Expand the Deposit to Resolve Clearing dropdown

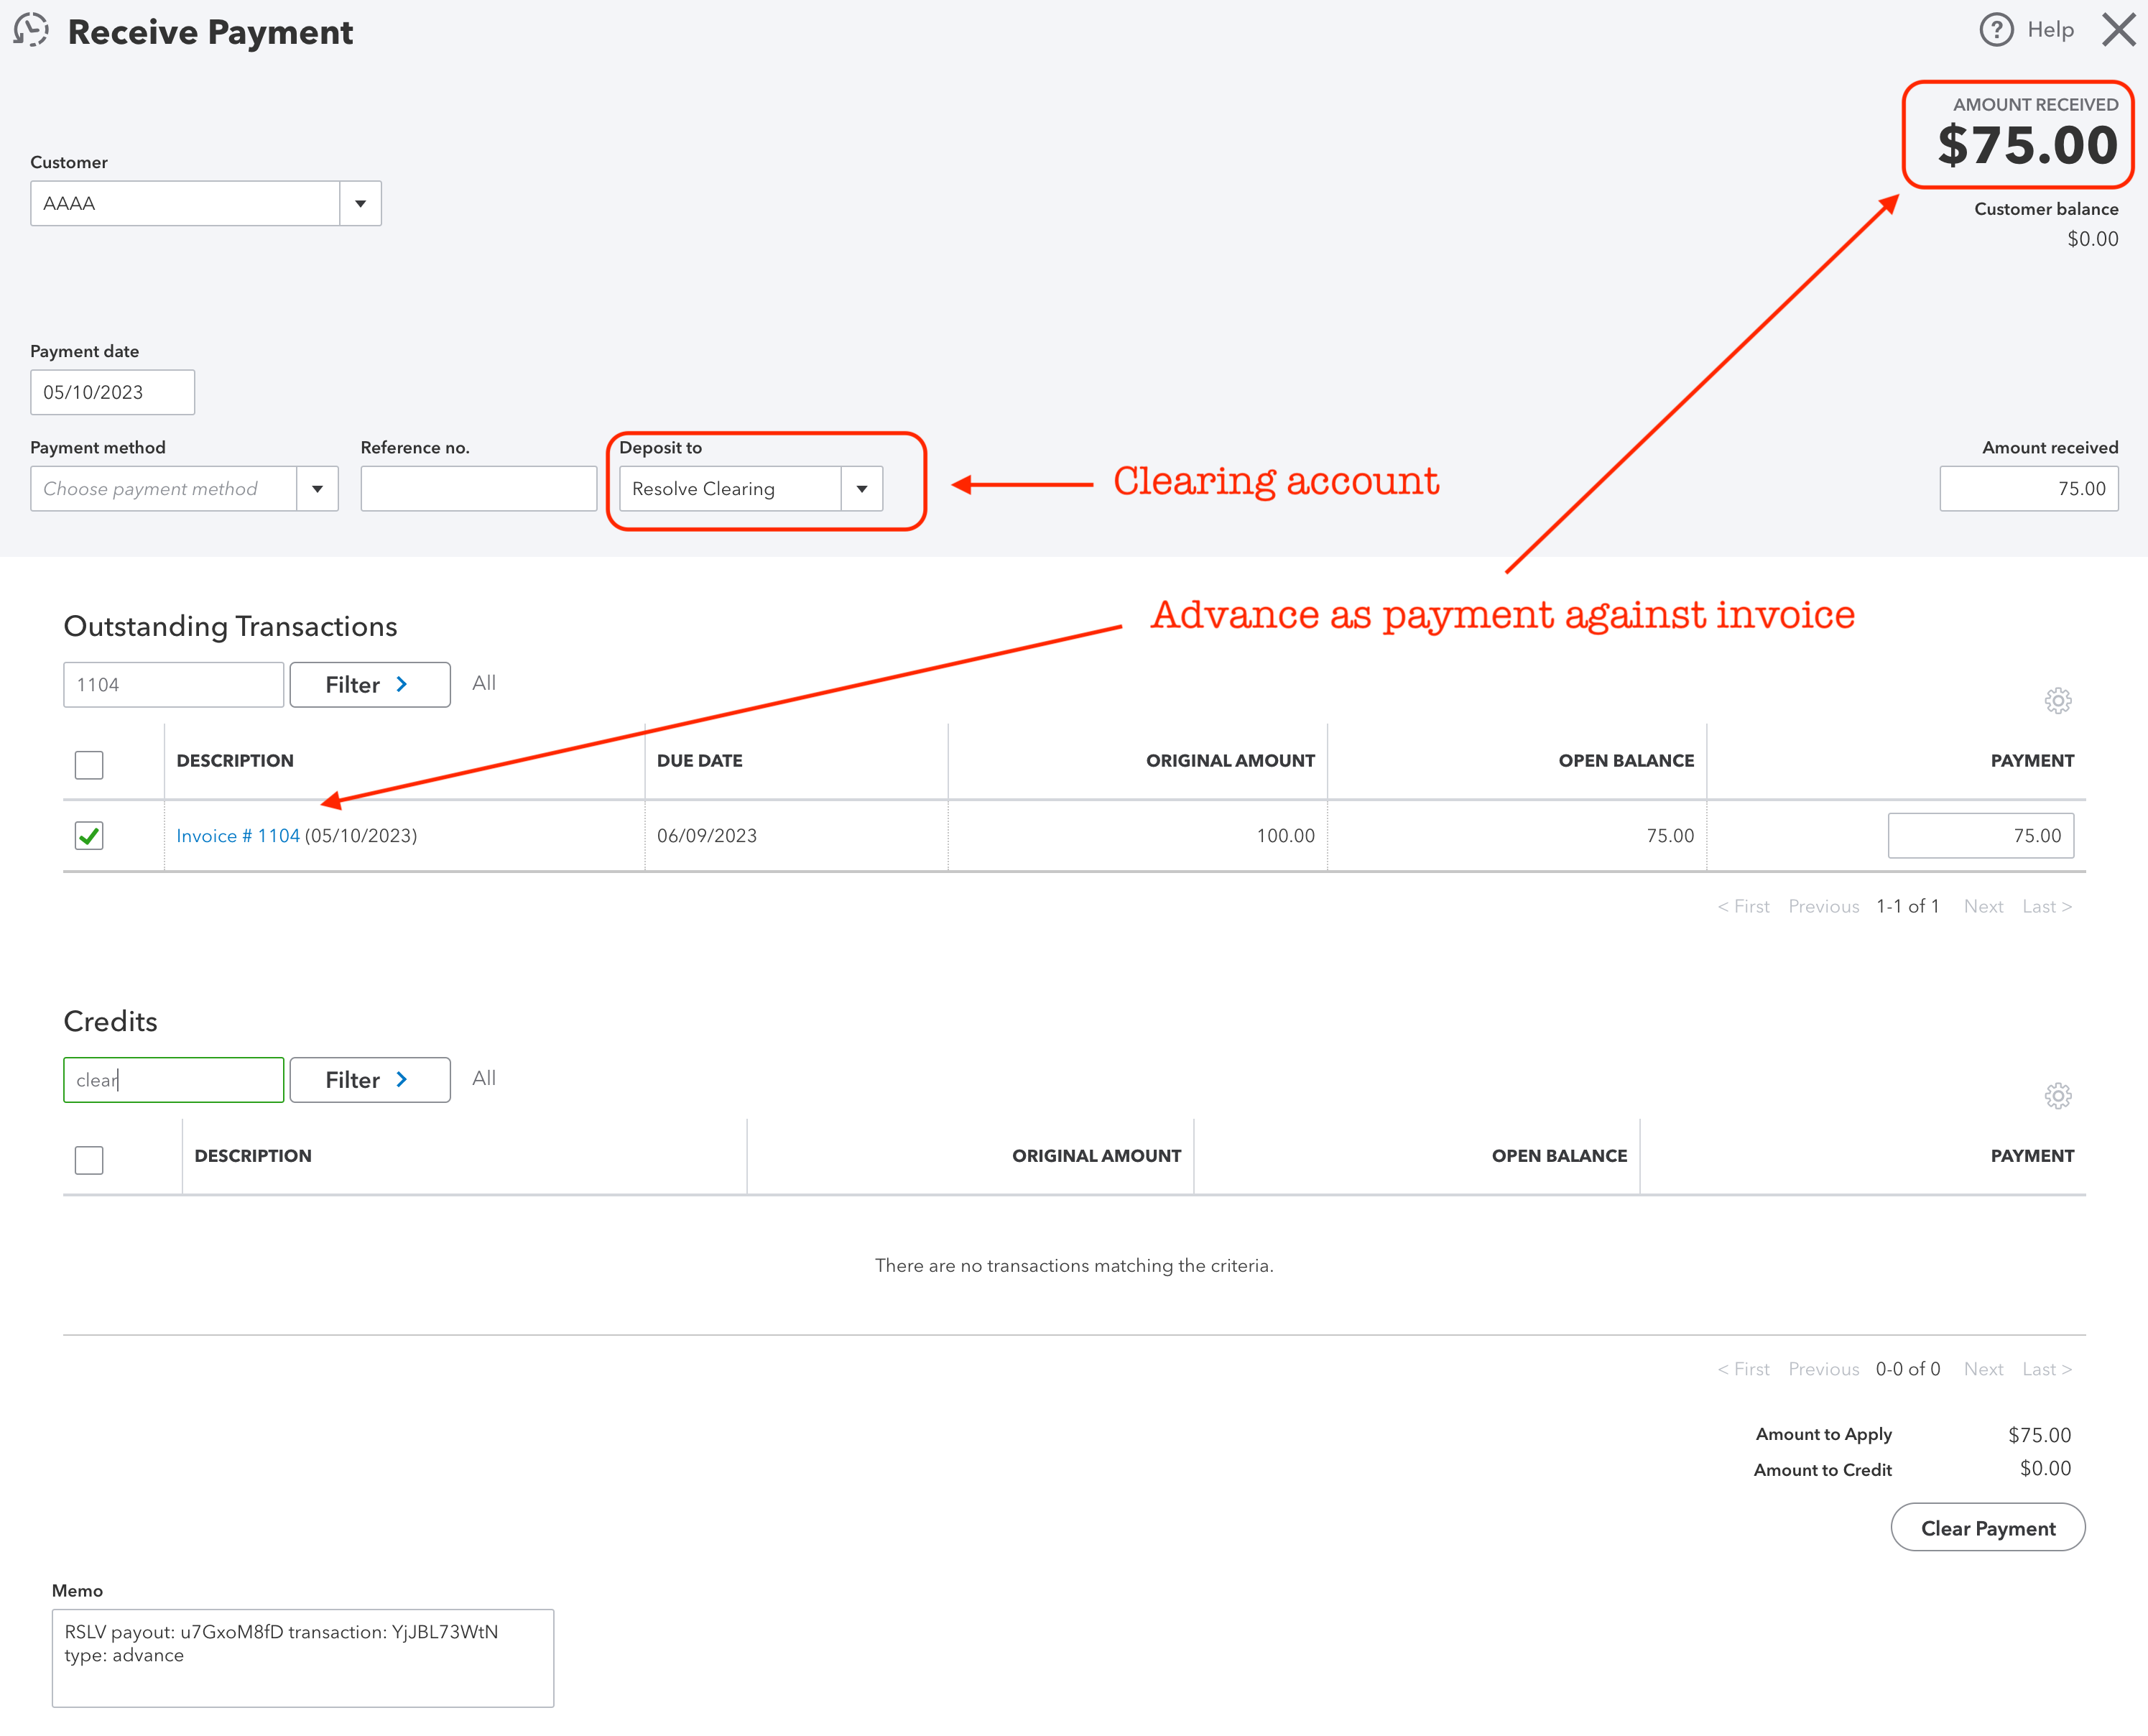coord(861,489)
